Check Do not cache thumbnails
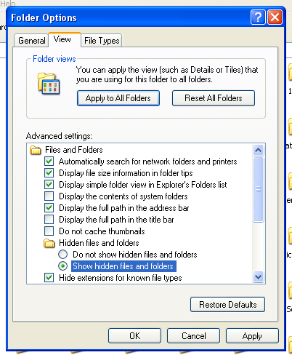Image resolution: width=292 pixels, height=355 pixels. click(49, 231)
